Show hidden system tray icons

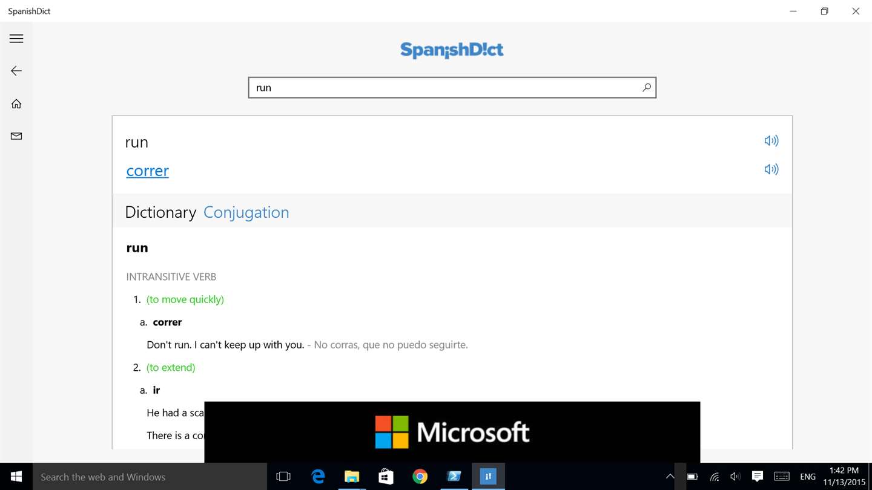[670, 477]
